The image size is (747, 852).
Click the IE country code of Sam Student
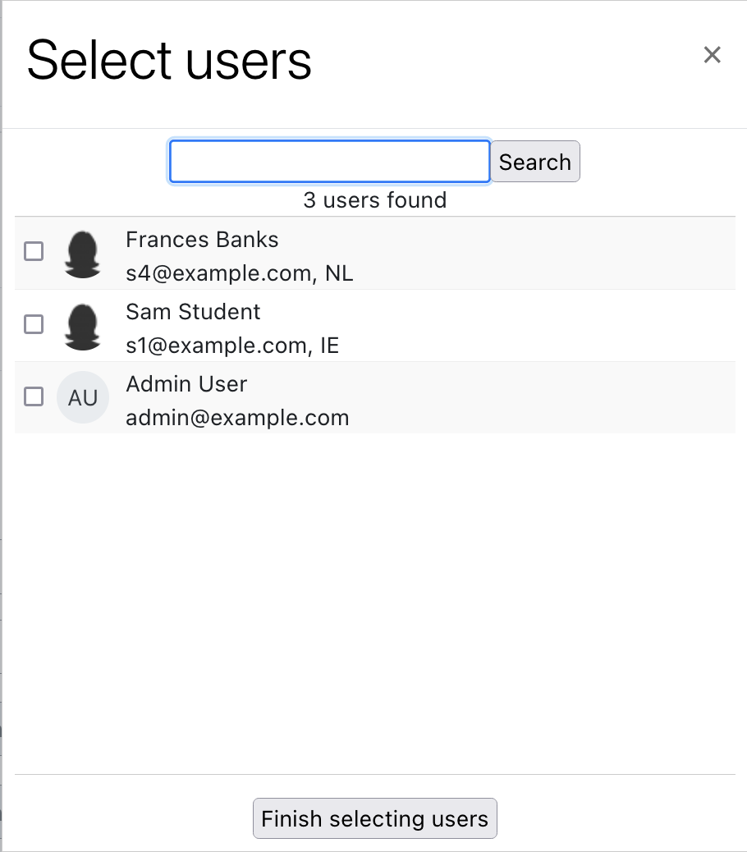point(329,346)
